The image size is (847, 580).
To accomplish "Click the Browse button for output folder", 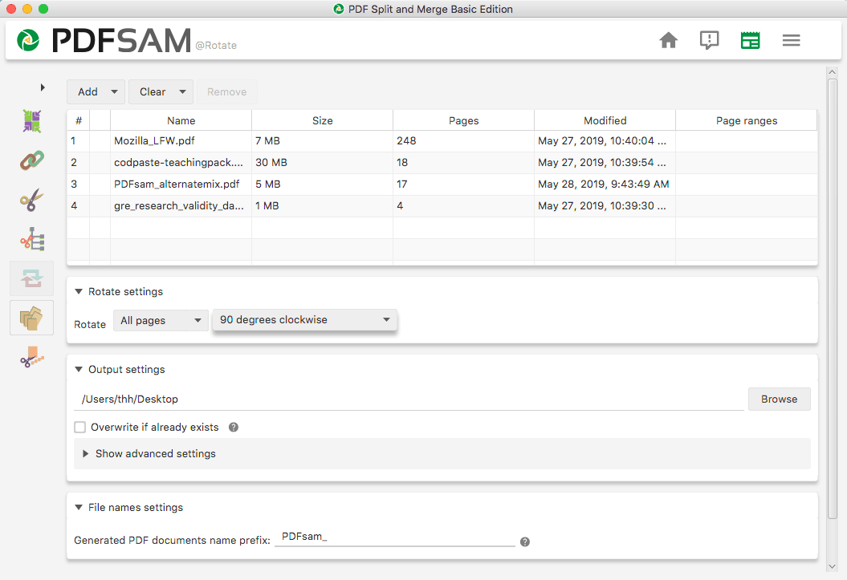I will [x=779, y=399].
